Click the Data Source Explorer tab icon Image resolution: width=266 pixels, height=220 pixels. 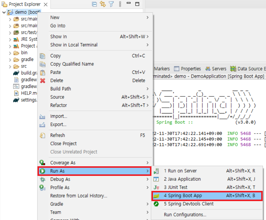tap(233, 68)
